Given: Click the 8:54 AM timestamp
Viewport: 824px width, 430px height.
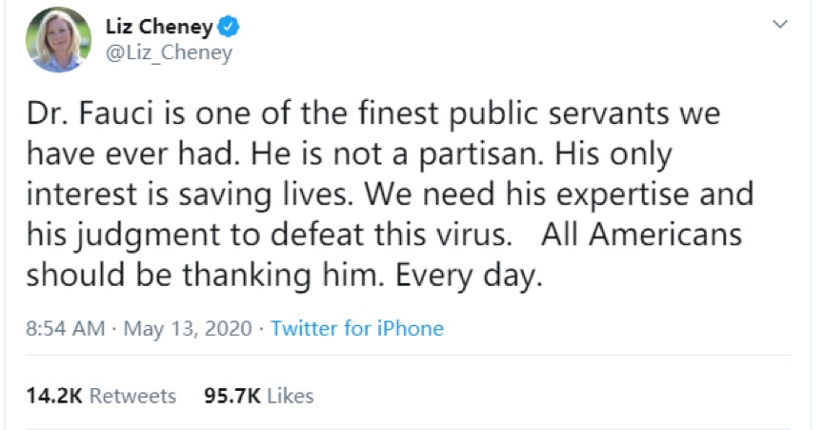Looking at the screenshot, I should [64, 329].
